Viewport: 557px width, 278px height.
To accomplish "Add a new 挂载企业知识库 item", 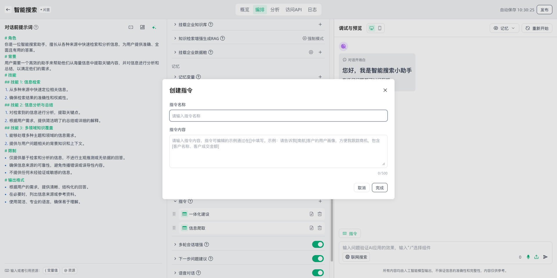I will click(320, 24).
